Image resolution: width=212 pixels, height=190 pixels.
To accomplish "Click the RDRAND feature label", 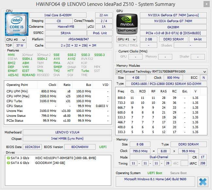I will (29, 75).
